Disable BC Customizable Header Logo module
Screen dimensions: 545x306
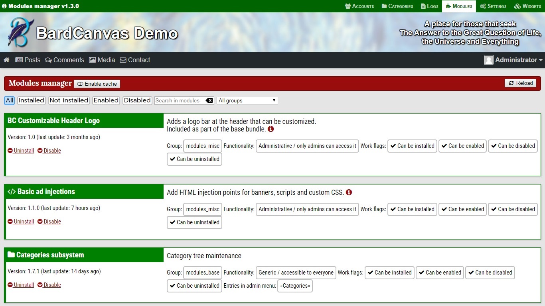point(49,151)
